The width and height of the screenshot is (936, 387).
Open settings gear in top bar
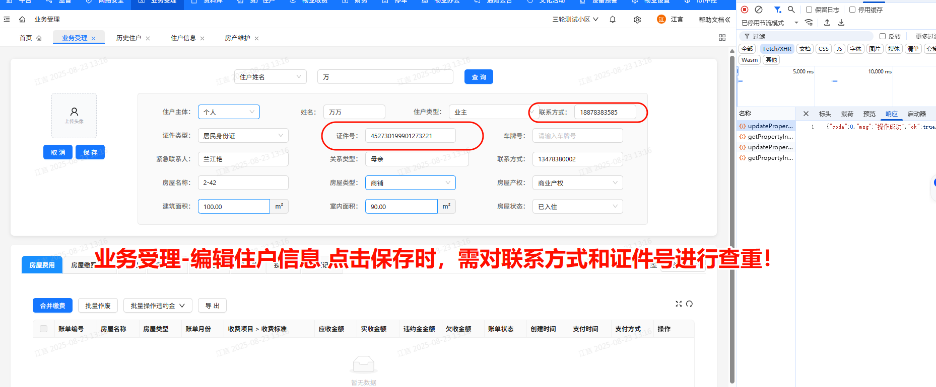click(637, 20)
